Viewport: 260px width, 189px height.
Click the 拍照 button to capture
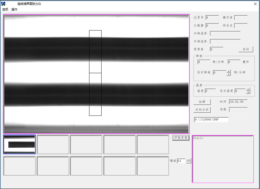[x=202, y=102]
